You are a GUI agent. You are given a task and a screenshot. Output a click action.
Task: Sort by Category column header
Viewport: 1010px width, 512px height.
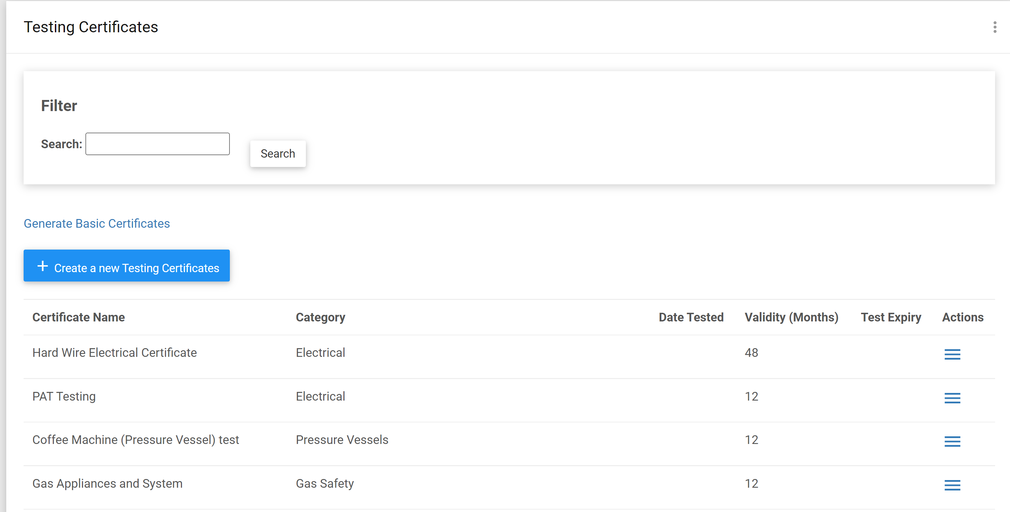[320, 317]
